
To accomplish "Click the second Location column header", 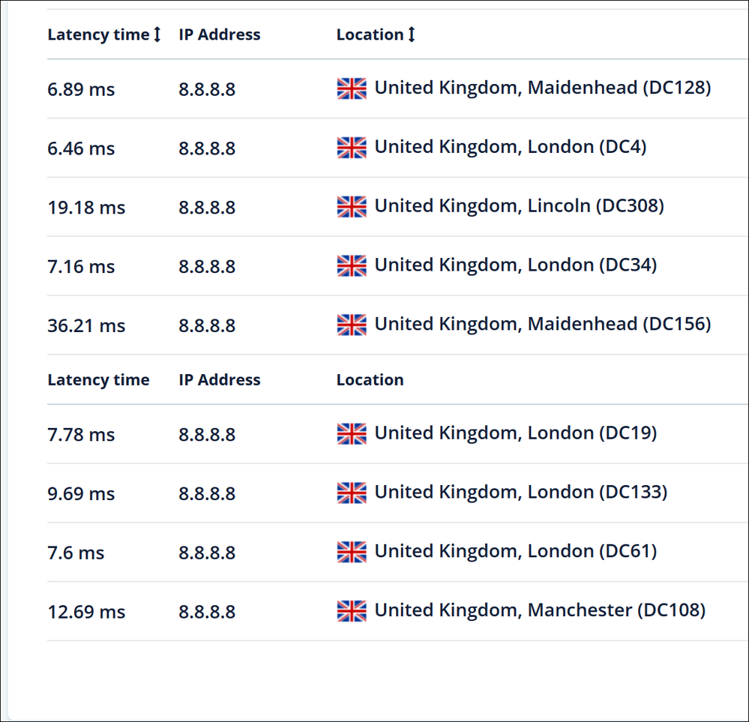I will click(x=370, y=380).
